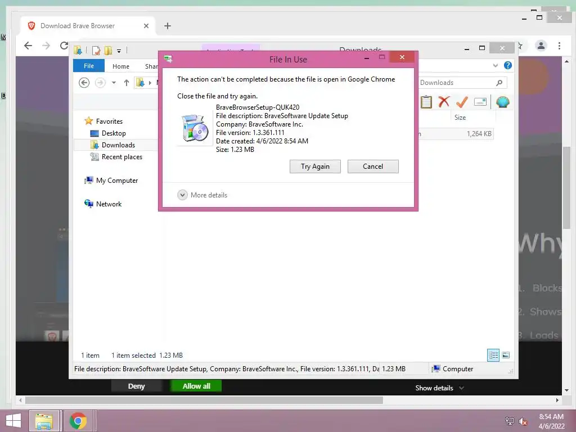Viewport: 576px width, 432px height.
Task: Cancel the File In Use dialog
Action: tap(373, 166)
